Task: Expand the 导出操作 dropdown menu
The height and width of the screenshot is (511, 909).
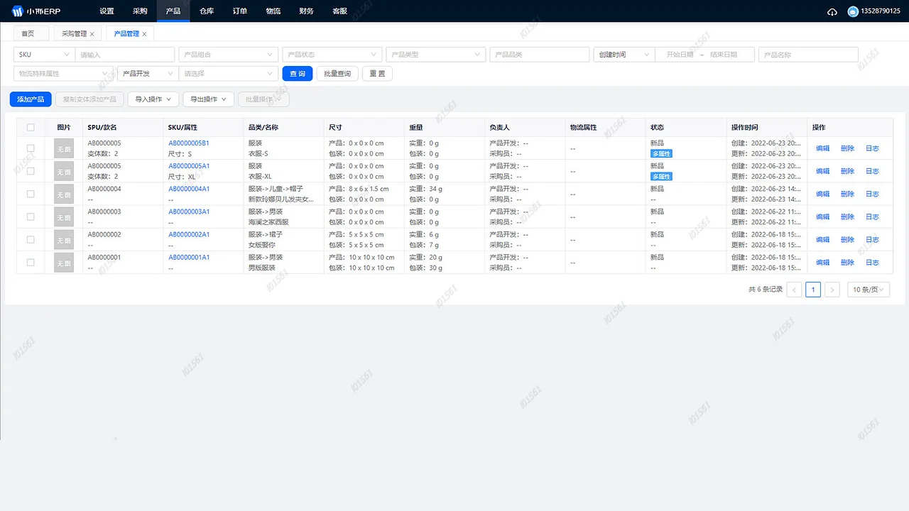Action: [x=207, y=99]
